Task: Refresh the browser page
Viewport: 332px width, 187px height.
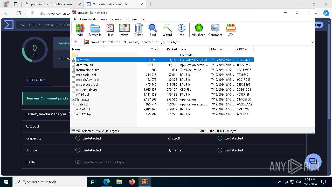Action: click(x=19, y=13)
